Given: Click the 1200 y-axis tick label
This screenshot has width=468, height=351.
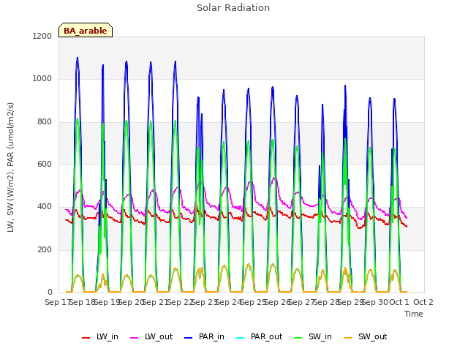Looking at the screenshot, I should 42,36.
